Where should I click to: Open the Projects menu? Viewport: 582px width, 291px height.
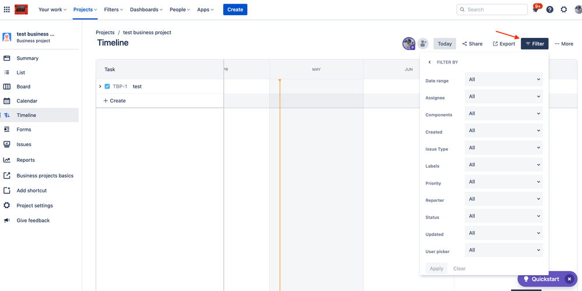tap(85, 10)
